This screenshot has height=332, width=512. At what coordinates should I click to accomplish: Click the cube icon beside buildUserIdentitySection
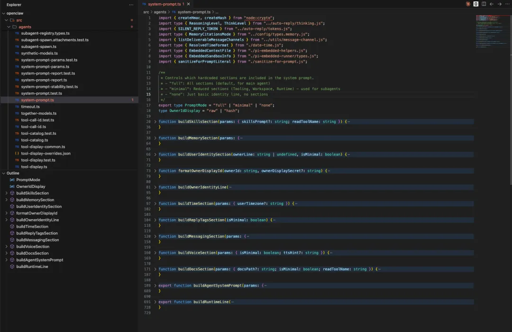pos(12,206)
